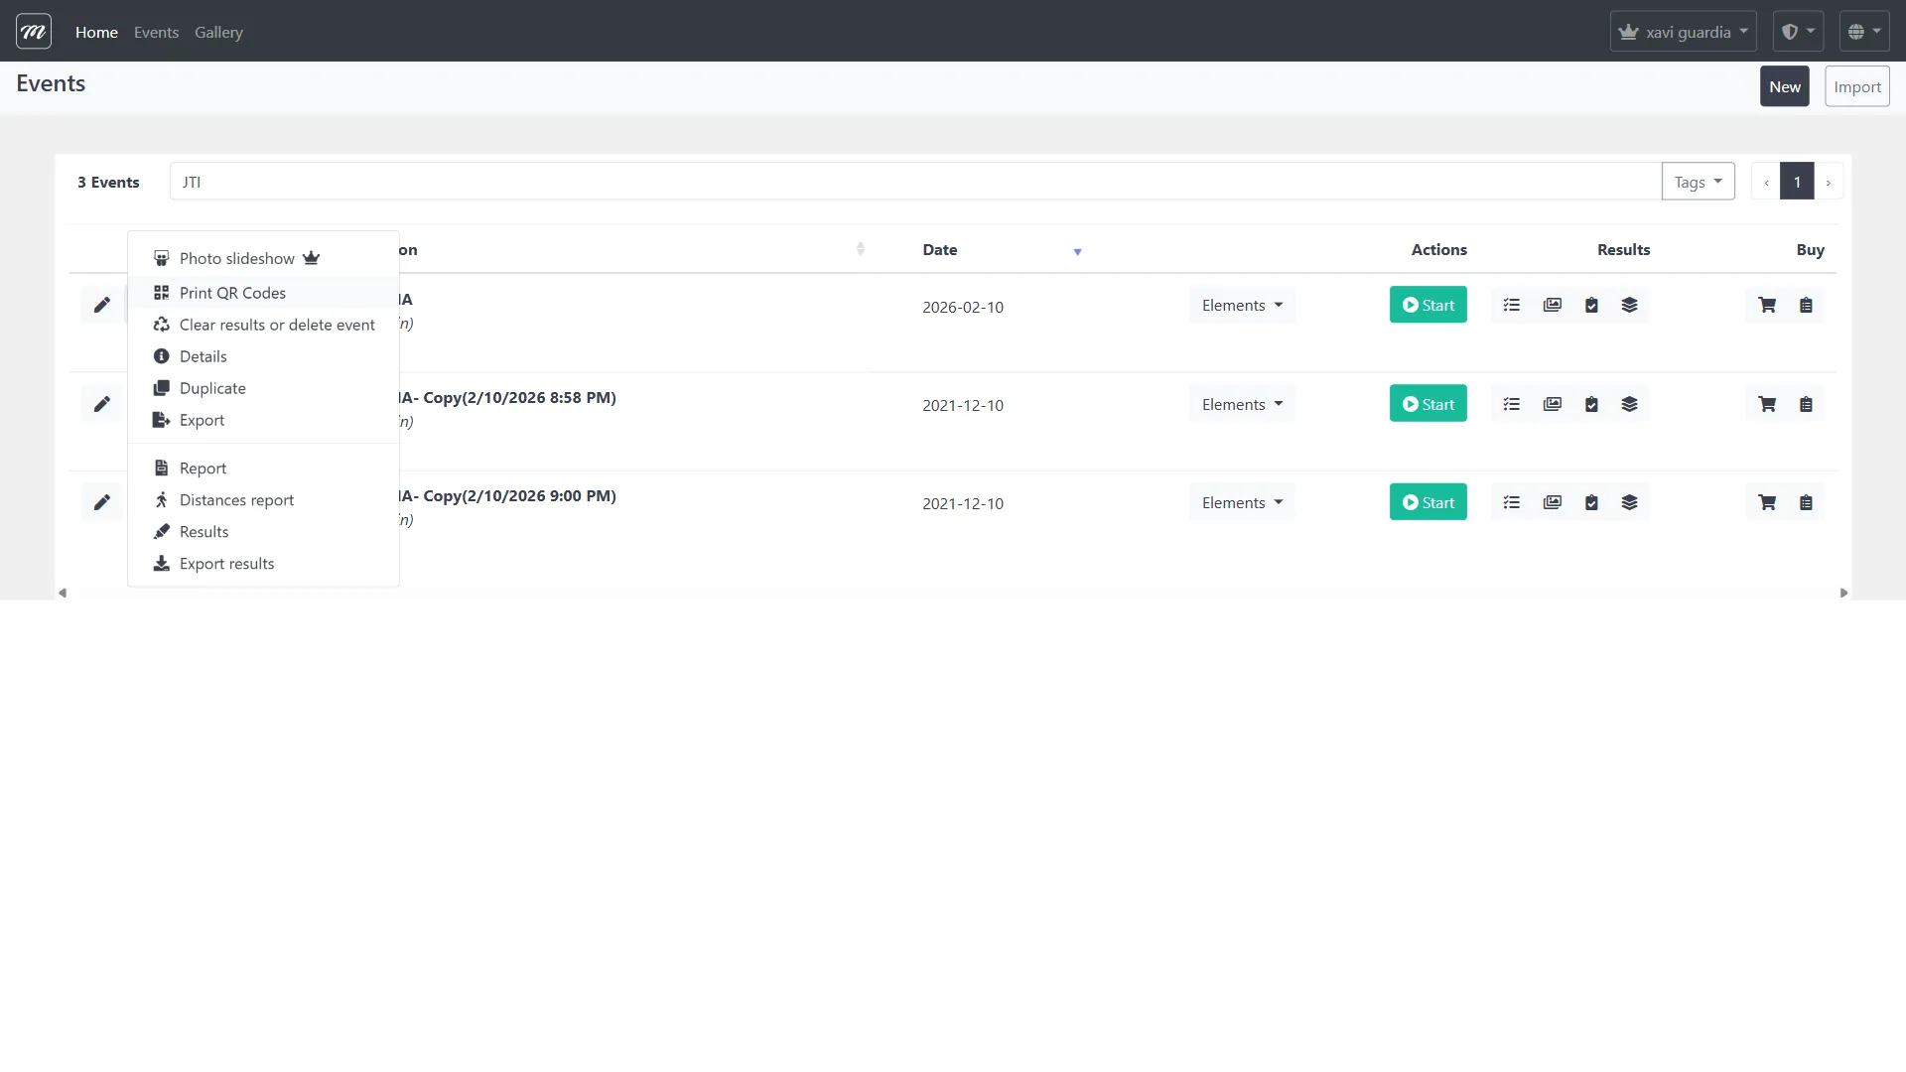Sort events by the Date column arrow
1906x1072 pixels.
point(1077,251)
